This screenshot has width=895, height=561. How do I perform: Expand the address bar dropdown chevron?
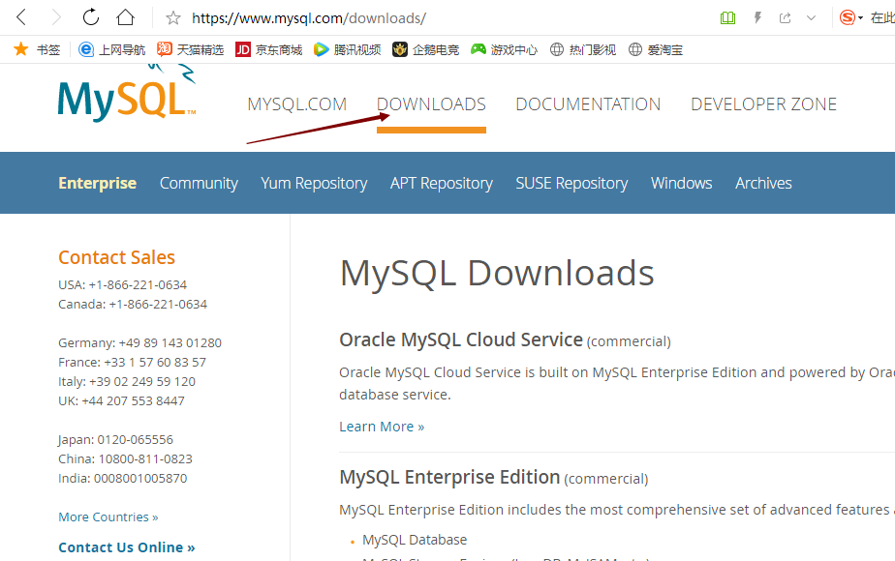tap(811, 18)
